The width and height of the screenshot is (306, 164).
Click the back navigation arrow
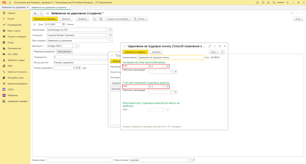(35, 13)
